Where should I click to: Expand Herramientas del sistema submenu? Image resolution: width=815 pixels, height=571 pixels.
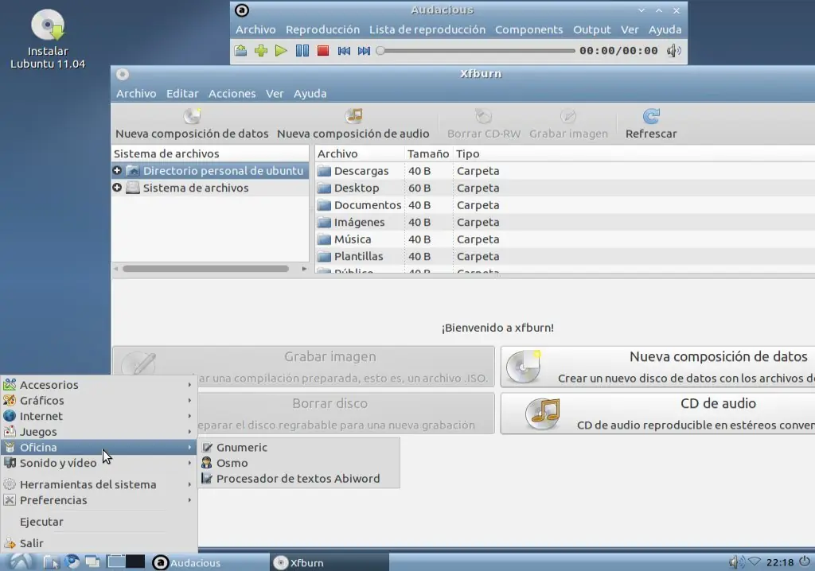click(99, 484)
